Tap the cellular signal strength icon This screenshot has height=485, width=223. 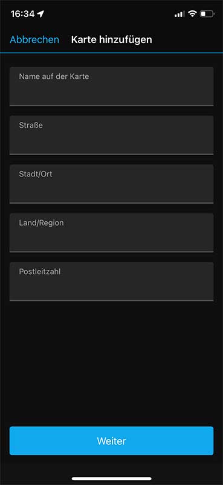[179, 14]
